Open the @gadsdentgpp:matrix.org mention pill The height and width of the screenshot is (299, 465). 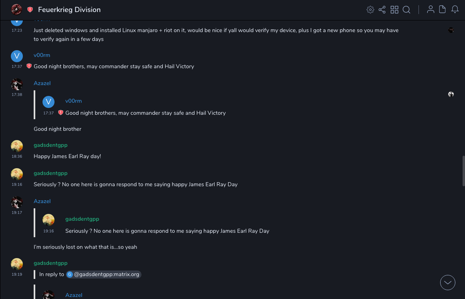[x=104, y=275]
